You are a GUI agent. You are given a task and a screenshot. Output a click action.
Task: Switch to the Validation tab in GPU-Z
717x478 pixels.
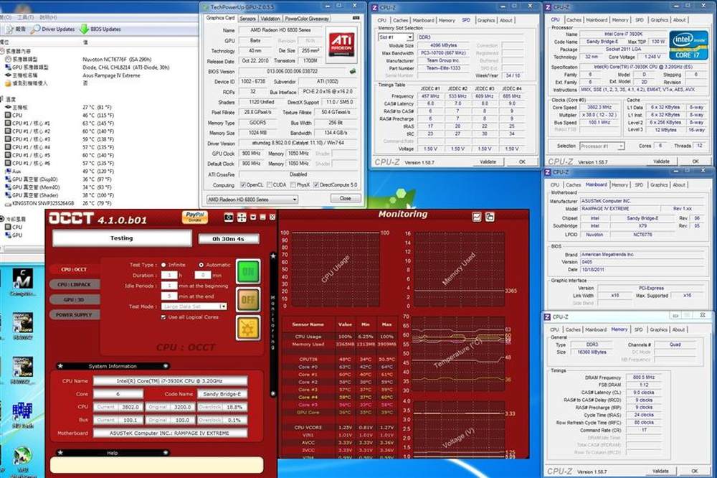tap(270, 19)
